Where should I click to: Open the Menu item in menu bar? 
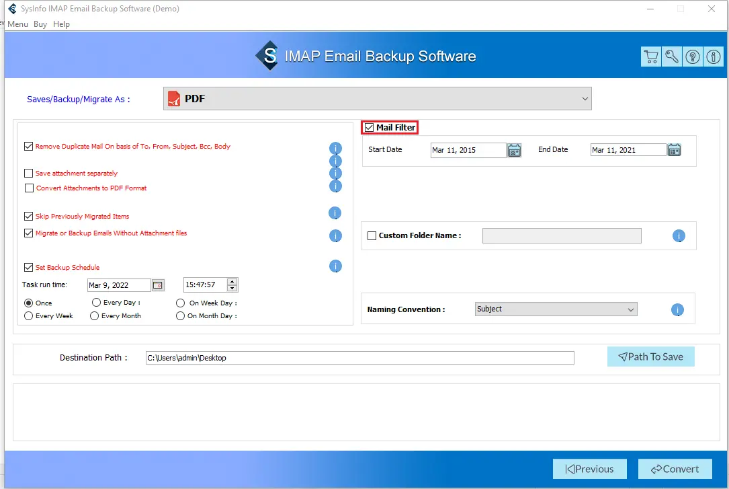tap(17, 24)
